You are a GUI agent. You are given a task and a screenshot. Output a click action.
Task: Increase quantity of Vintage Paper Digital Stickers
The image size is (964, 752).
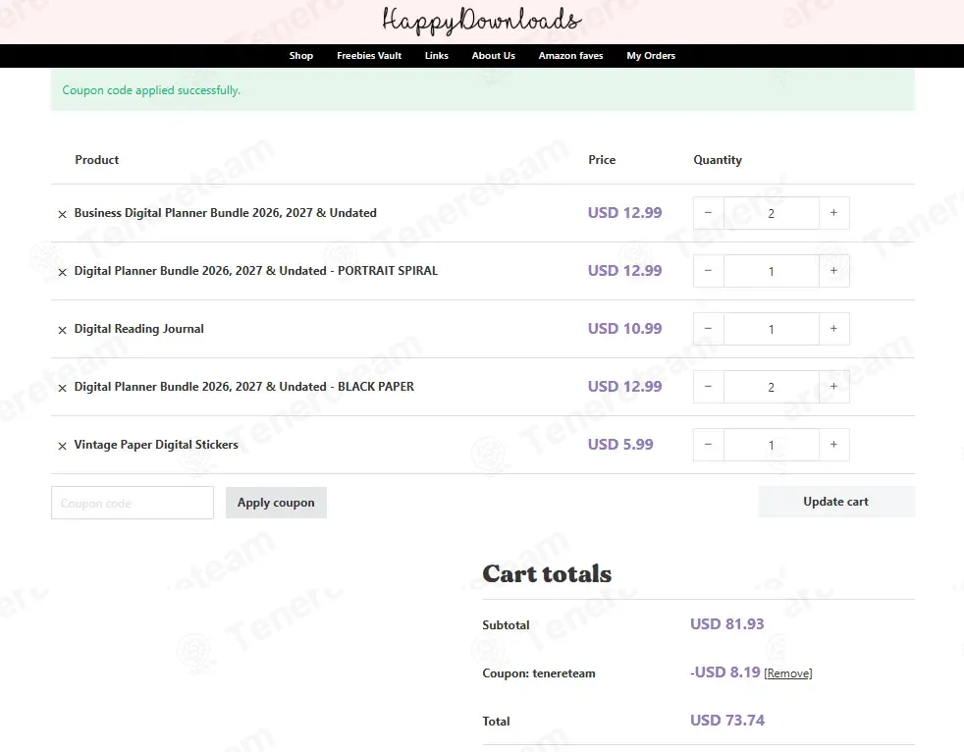833,445
